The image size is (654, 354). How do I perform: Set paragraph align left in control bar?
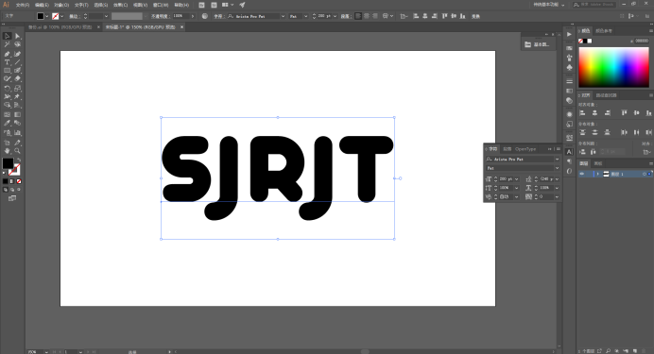point(358,16)
